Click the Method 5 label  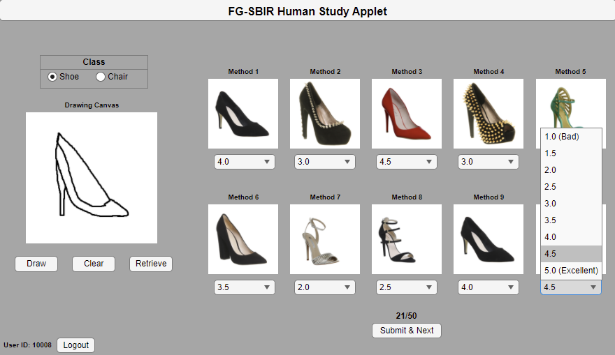pos(571,72)
